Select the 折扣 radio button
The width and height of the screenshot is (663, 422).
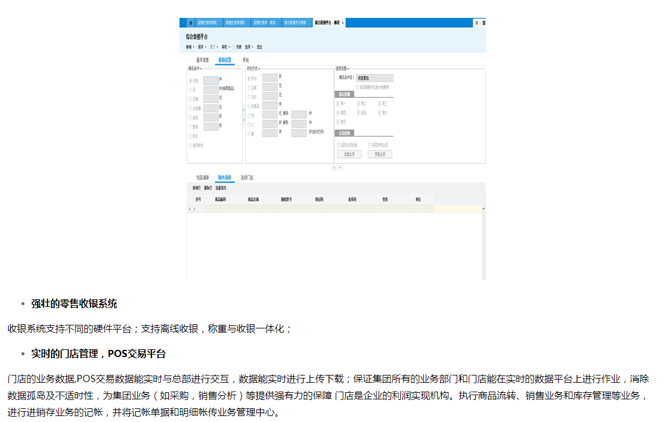click(x=249, y=77)
